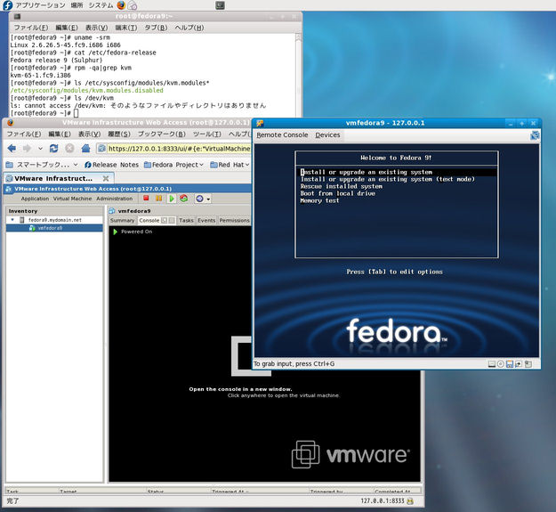Click the mail launcher icon in top panel
The width and height of the screenshot is (556, 512).
click(133, 5)
